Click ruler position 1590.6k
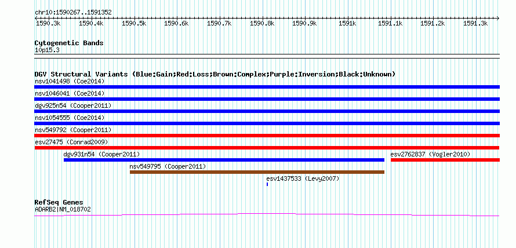 pos(176,23)
